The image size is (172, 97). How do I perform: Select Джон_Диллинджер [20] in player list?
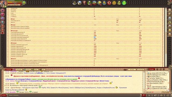[156, 87]
